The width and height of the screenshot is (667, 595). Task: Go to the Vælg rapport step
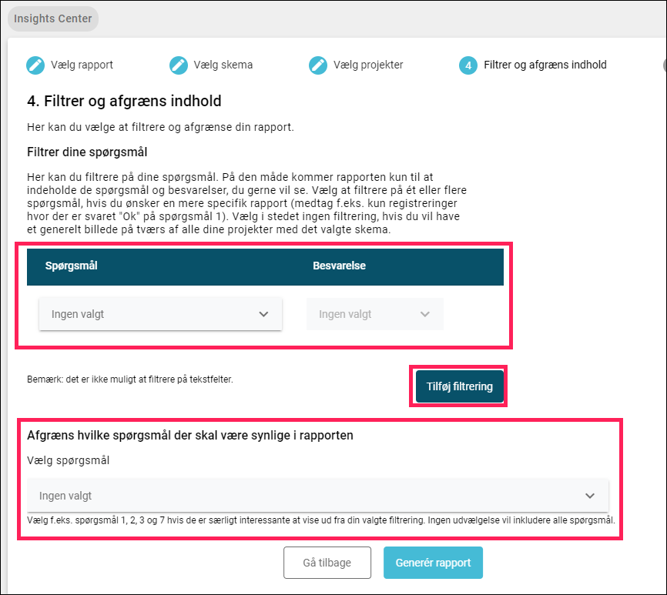pyautogui.click(x=82, y=65)
